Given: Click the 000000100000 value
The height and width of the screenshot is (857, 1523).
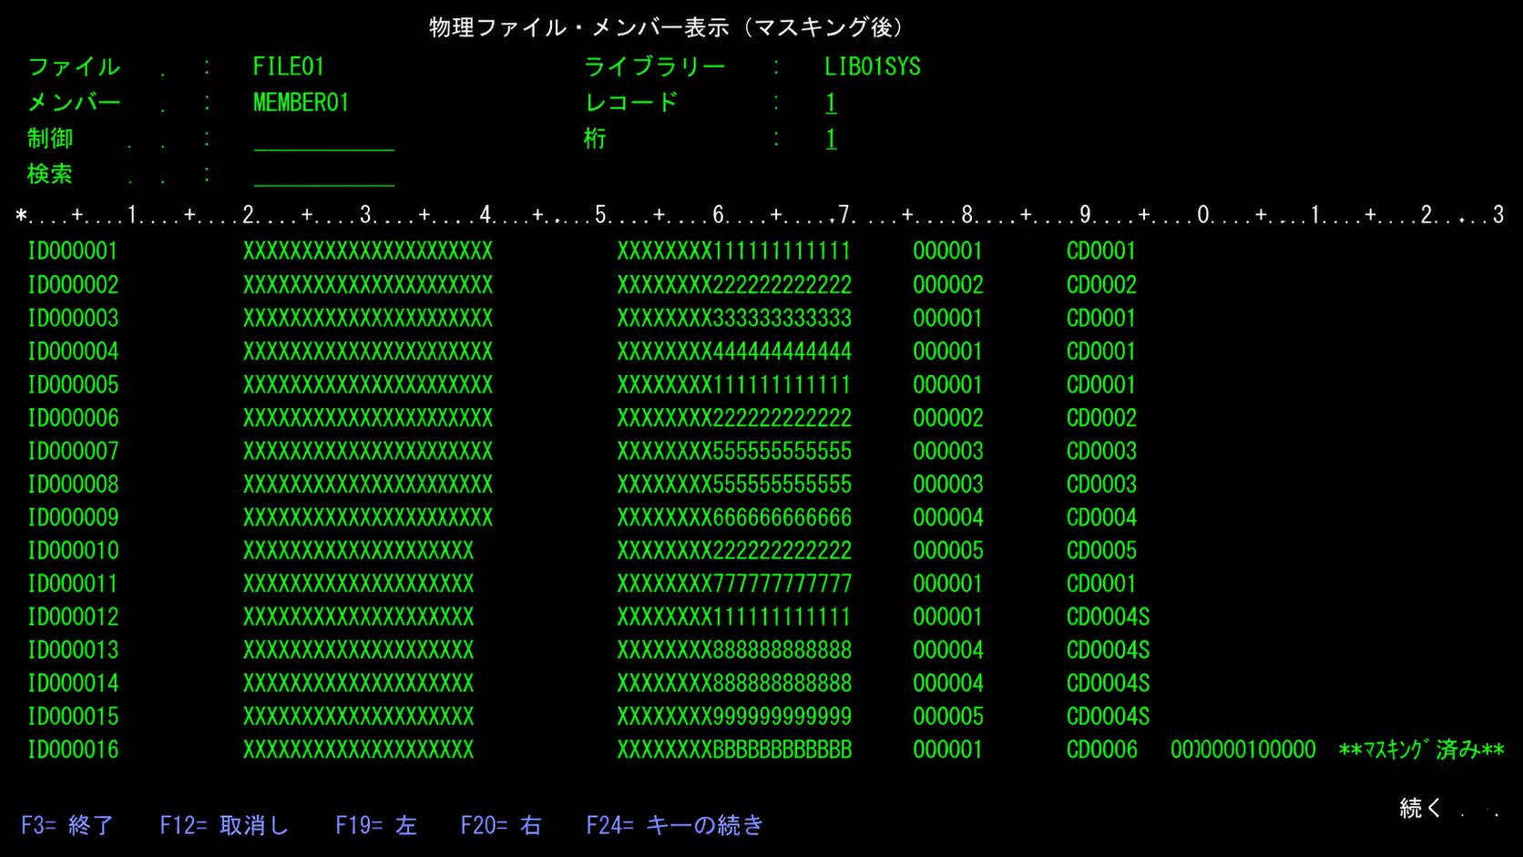Looking at the screenshot, I should click(x=1243, y=750).
